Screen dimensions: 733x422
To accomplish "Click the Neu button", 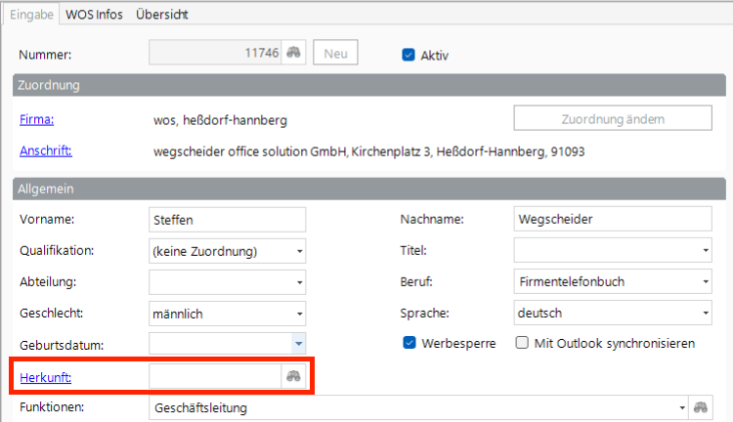I will pyautogui.click(x=335, y=53).
